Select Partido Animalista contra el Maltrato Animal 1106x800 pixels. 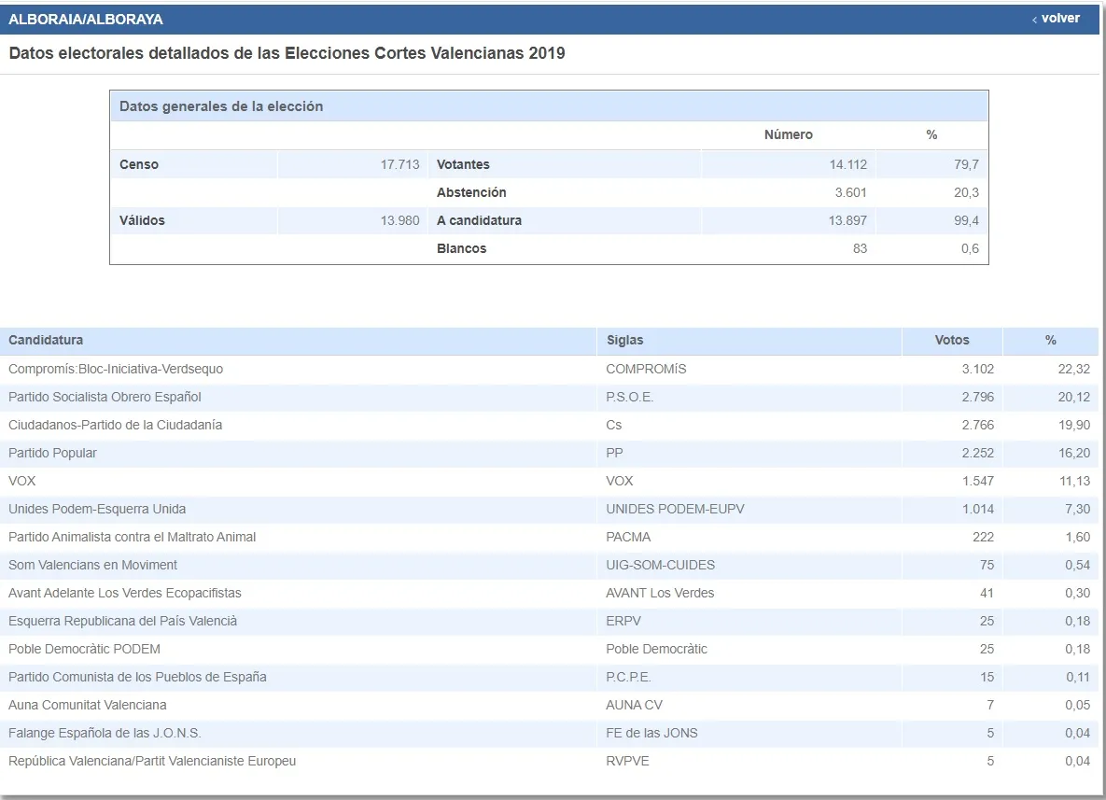click(x=132, y=537)
